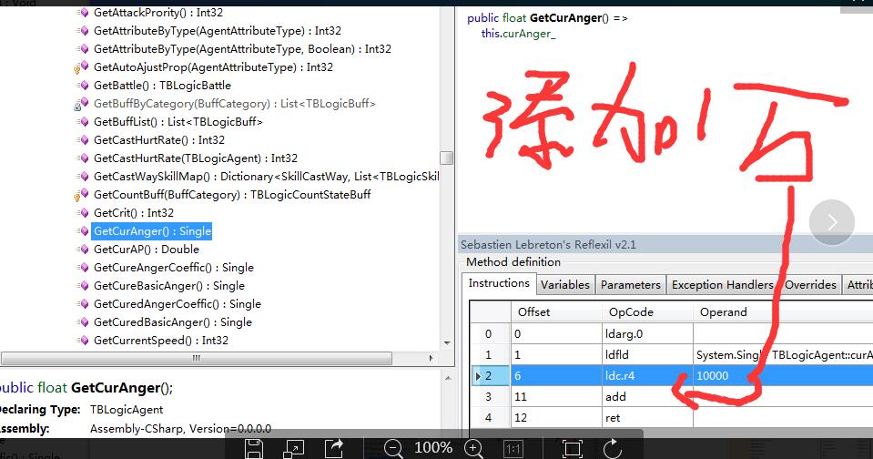Click the right arrow of horizontal scrollbar
Viewport: 873px width, 459px height.
click(431, 358)
